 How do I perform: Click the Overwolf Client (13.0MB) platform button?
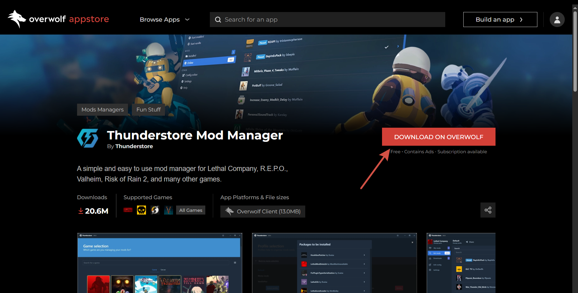tap(263, 211)
